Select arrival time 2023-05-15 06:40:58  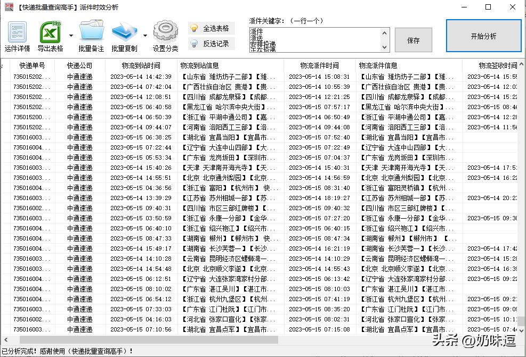[x=141, y=107]
